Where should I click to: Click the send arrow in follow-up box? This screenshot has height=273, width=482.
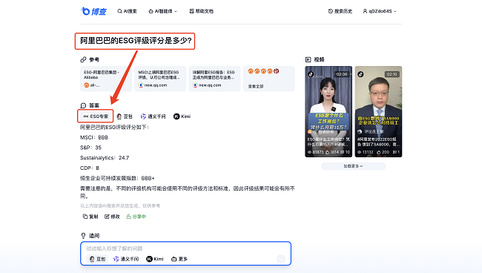[280, 259]
